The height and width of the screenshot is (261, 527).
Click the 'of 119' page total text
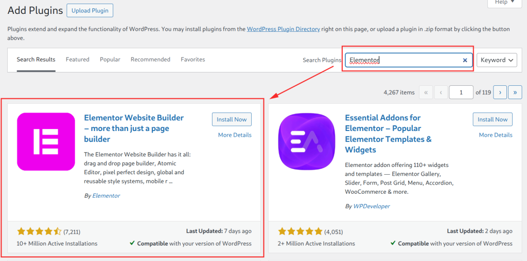pyautogui.click(x=483, y=92)
